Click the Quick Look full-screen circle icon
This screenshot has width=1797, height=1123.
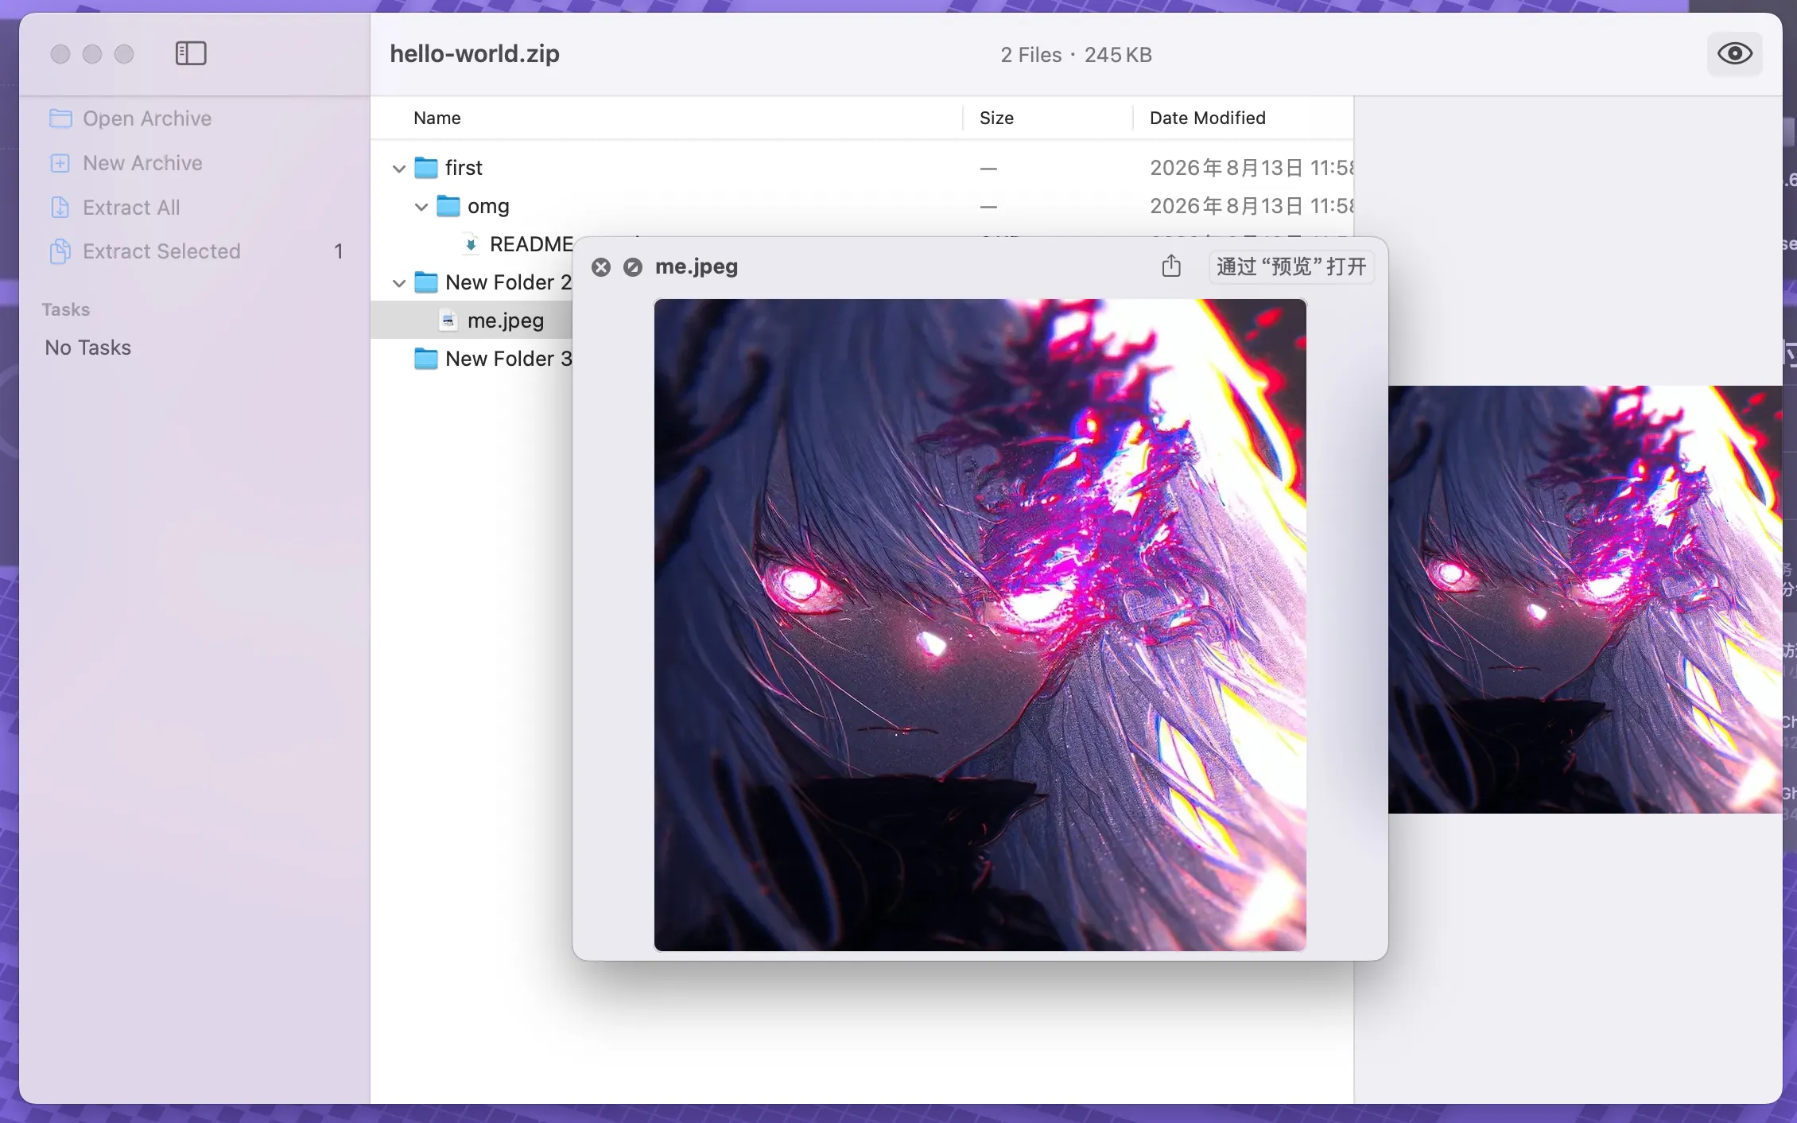click(x=633, y=267)
